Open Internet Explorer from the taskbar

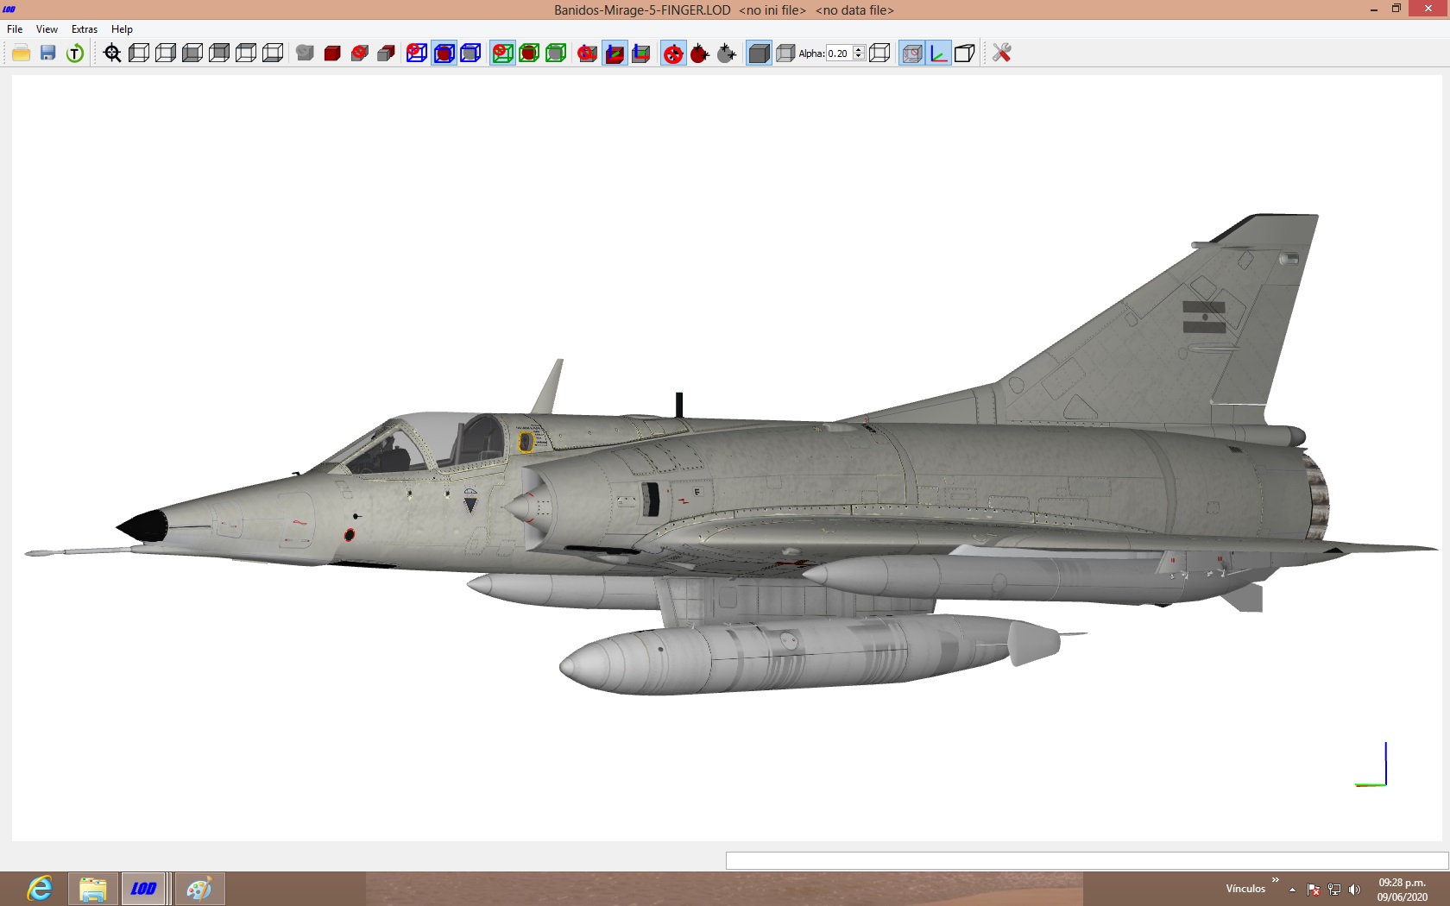click(40, 889)
